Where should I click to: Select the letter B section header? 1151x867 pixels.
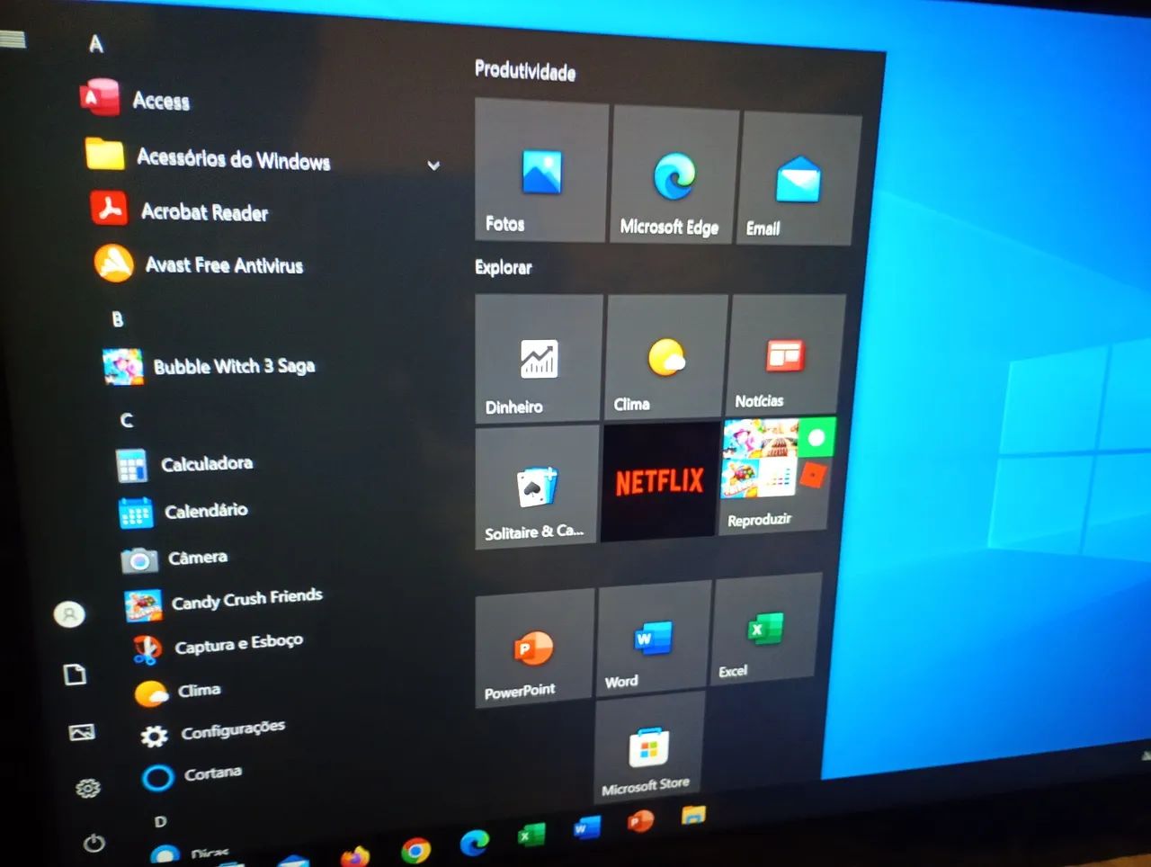tap(117, 319)
